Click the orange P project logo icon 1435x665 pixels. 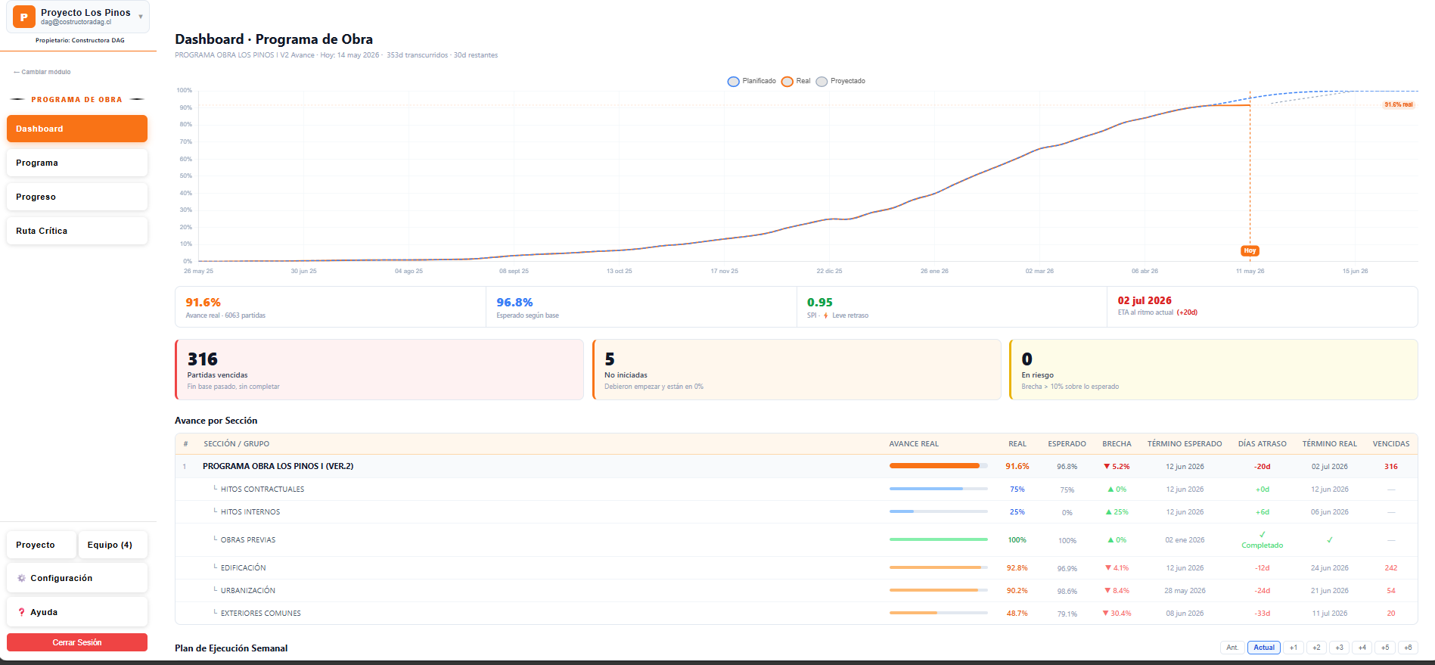click(x=24, y=17)
